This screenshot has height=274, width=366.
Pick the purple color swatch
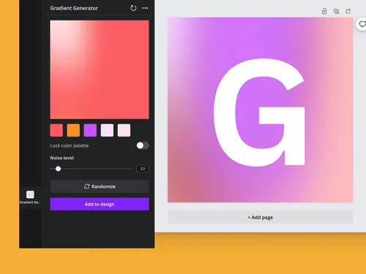(x=90, y=130)
